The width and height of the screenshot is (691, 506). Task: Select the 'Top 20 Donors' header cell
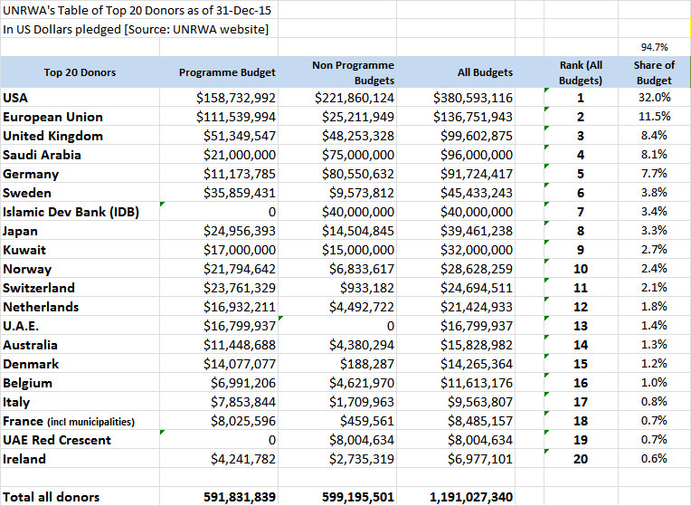[x=80, y=72]
